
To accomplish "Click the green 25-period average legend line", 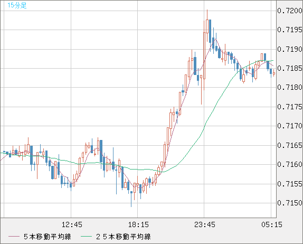I will [x=86, y=237].
